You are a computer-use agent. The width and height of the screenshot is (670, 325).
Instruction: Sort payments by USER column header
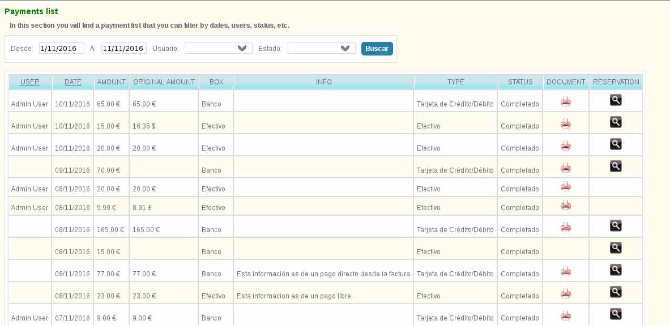click(30, 82)
